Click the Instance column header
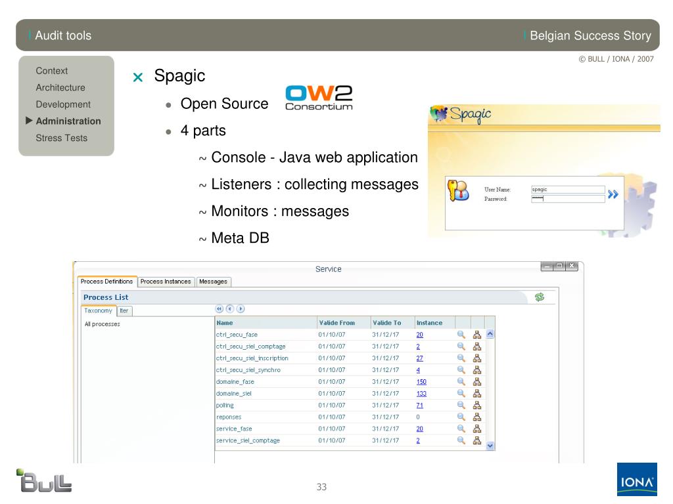The image size is (673, 504). click(435, 323)
